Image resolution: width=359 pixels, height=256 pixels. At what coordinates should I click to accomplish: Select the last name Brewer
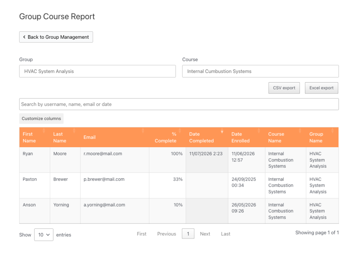pyautogui.click(x=61, y=179)
